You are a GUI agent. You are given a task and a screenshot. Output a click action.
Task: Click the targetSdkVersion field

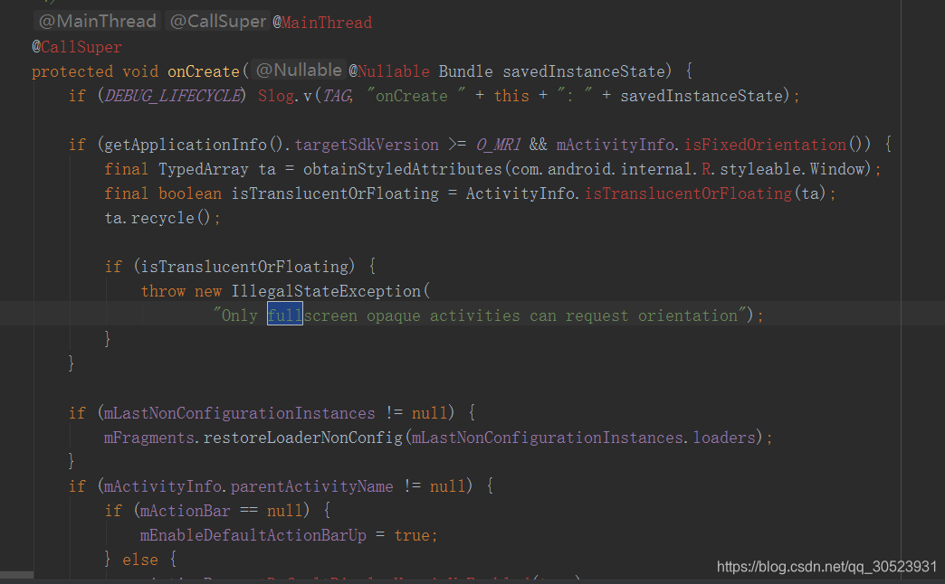tap(367, 146)
